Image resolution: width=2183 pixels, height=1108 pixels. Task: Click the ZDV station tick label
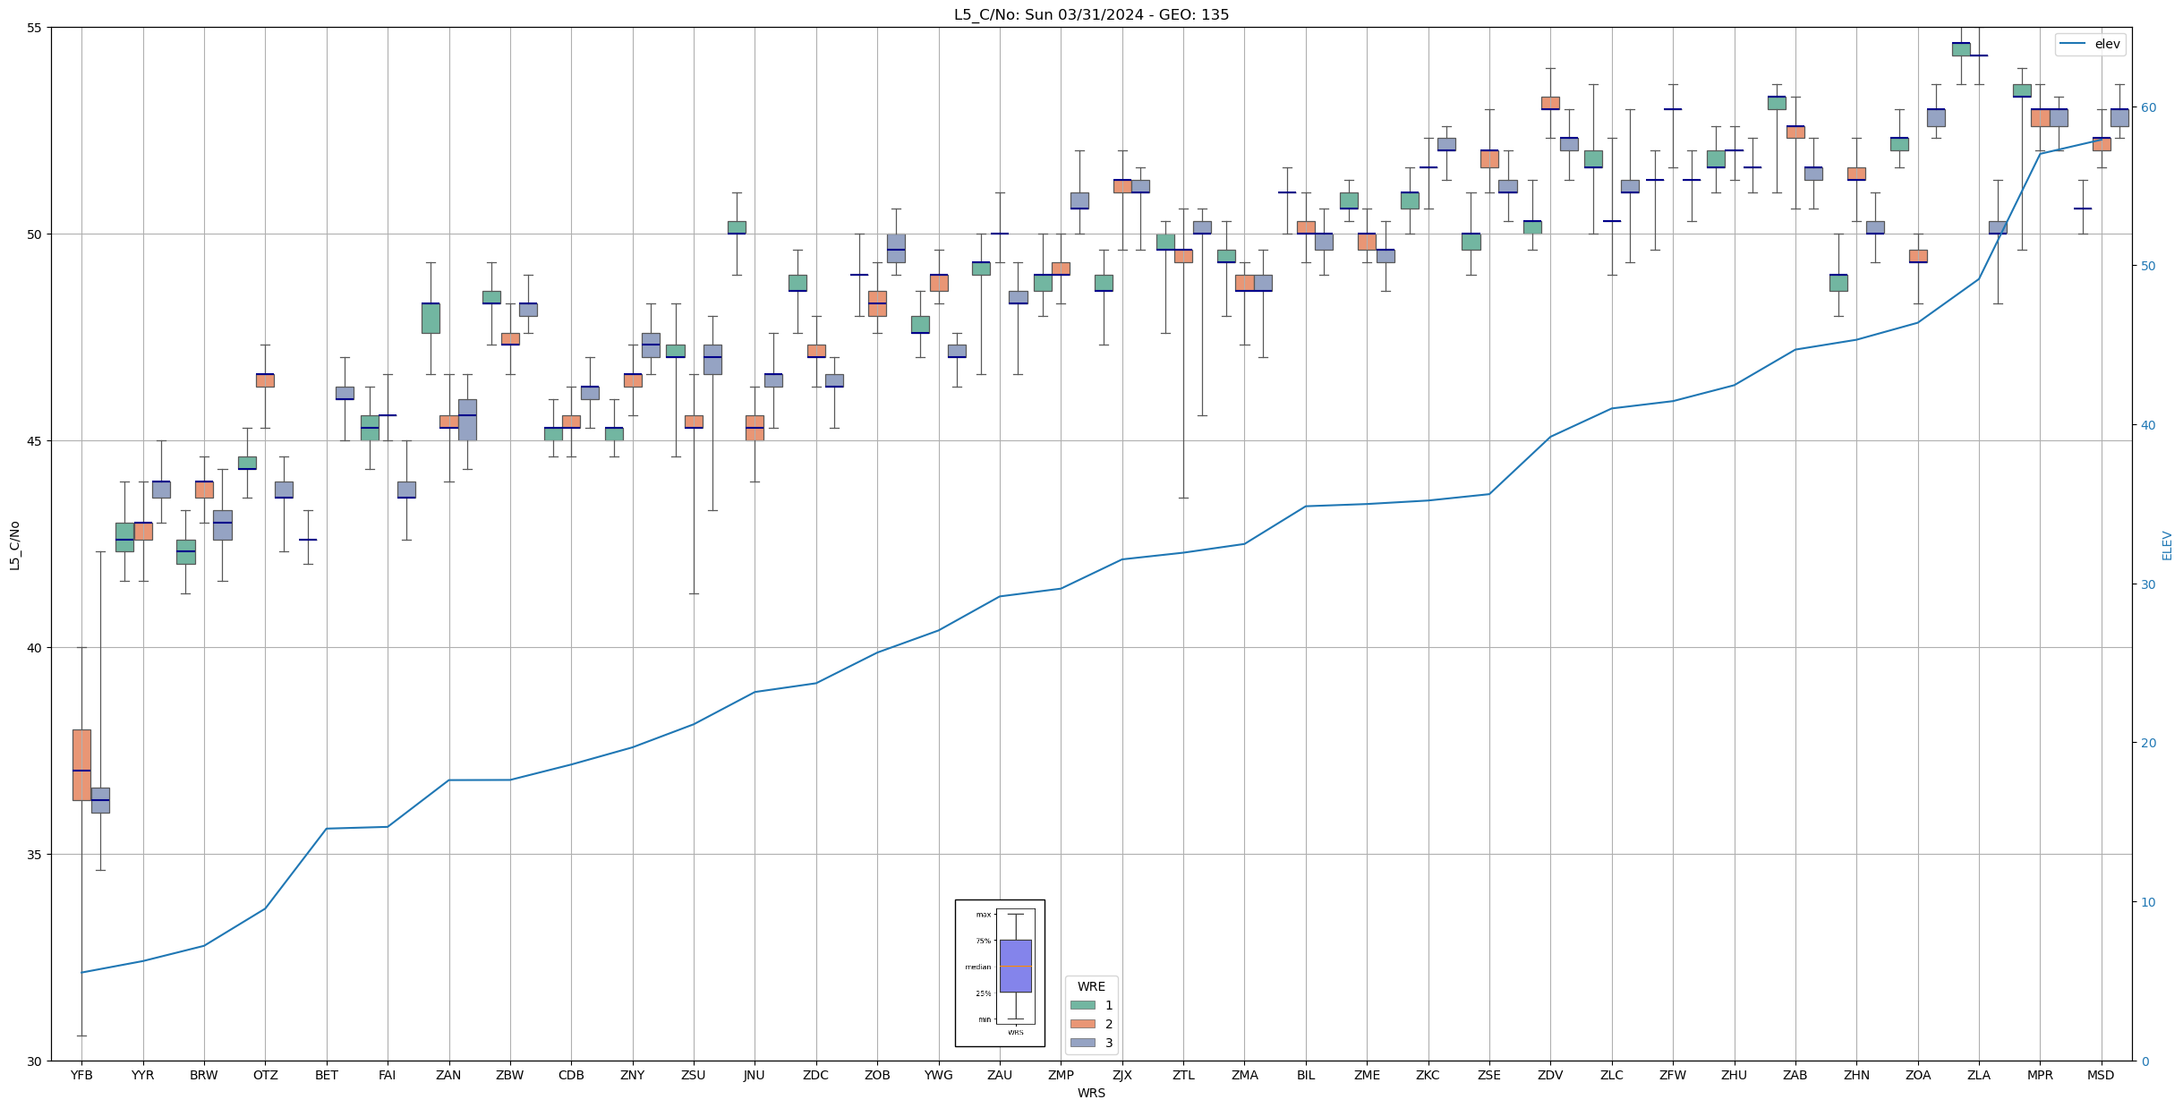tap(1550, 1075)
